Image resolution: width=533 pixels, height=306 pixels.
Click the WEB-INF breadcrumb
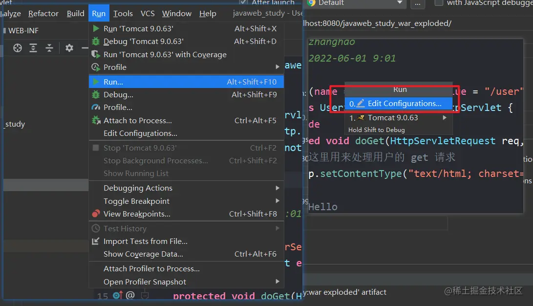pyautogui.click(x=23, y=31)
